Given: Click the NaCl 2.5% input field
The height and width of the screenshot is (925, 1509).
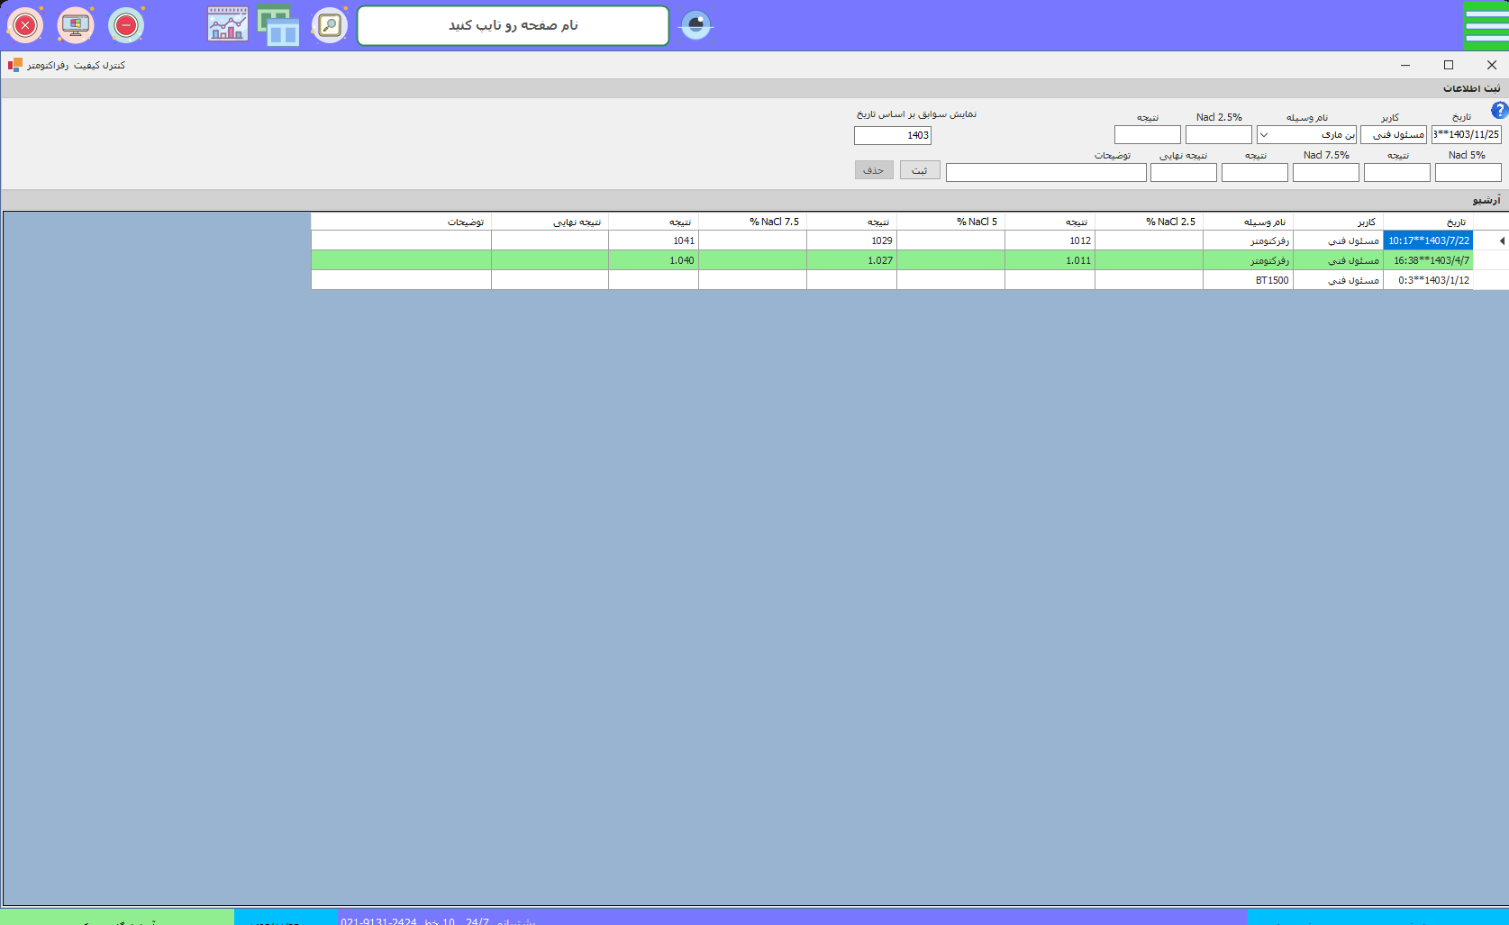Looking at the screenshot, I should pos(1218,135).
